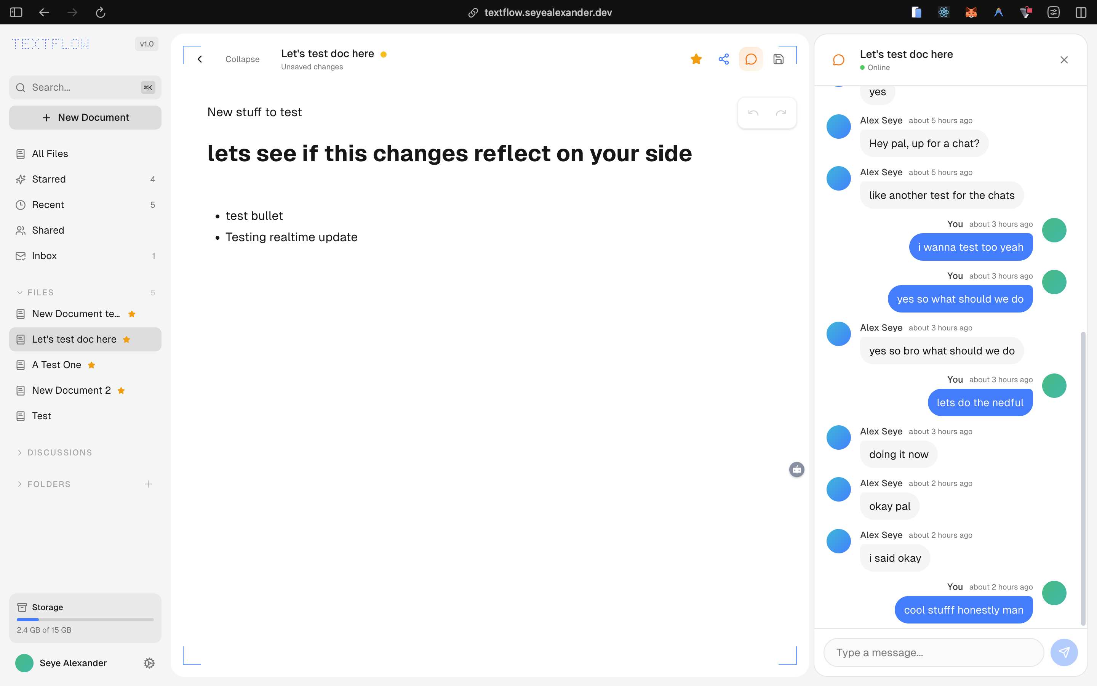Click the undo arrow icon
The image size is (1097, 686).
[x=753, y=113]
